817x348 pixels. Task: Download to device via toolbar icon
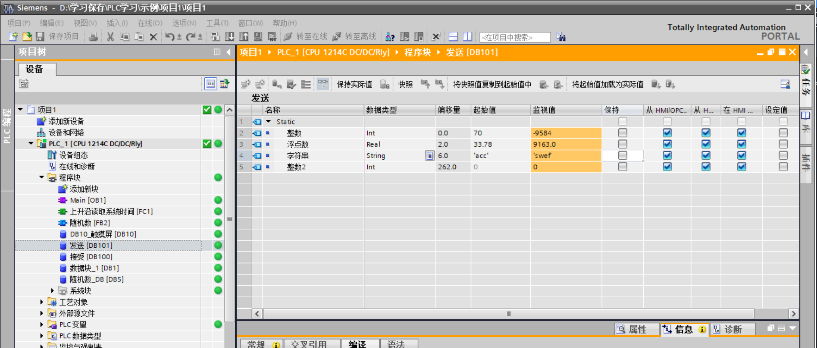point(230,36)
